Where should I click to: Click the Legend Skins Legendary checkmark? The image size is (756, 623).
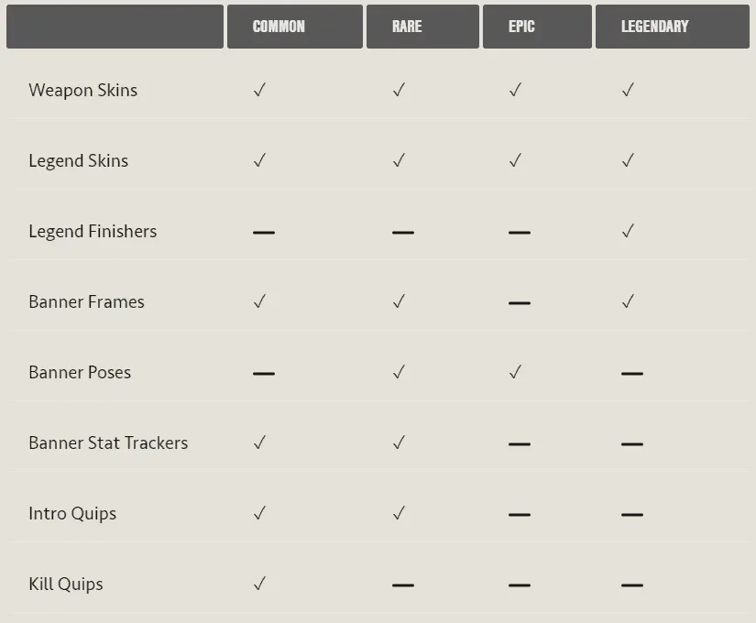click(629, 160)
